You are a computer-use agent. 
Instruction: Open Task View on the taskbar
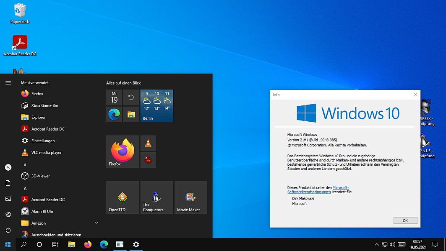(x=55, y=244)
